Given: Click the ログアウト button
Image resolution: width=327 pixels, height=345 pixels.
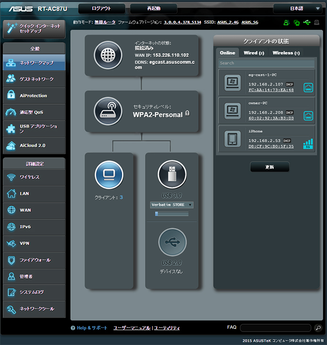Looking at the screenshot, I should click(102, 9).
